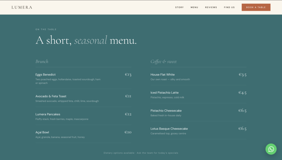The image size is (282, 160).
Task: Click the 'ON THE TABLE' eyebrow label
Action: coord(46,29)
